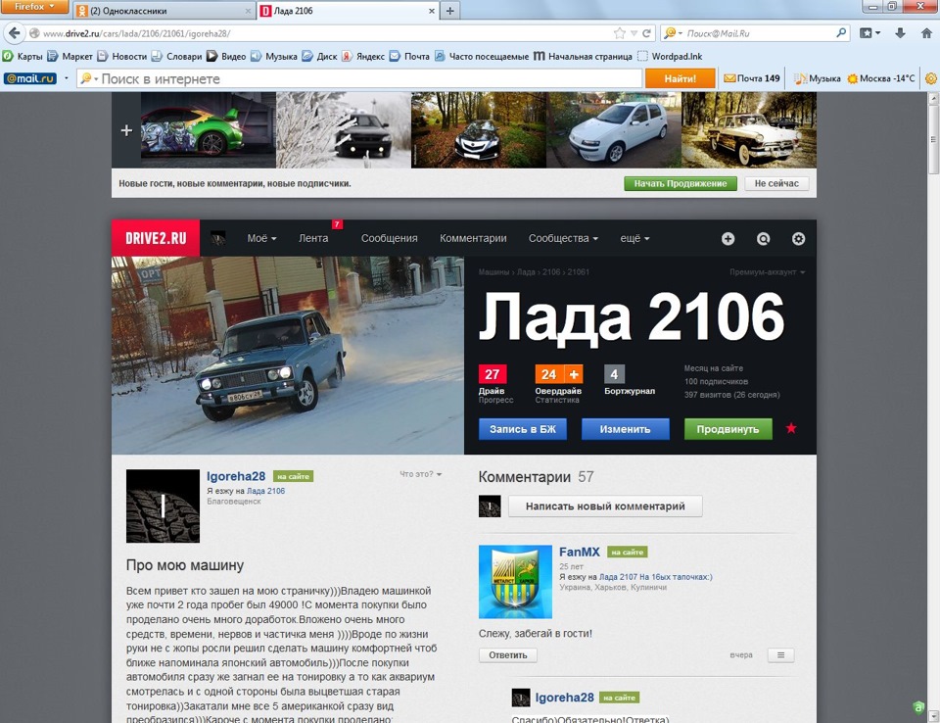Open Часто посещаемые bookmark

(482, 57)
